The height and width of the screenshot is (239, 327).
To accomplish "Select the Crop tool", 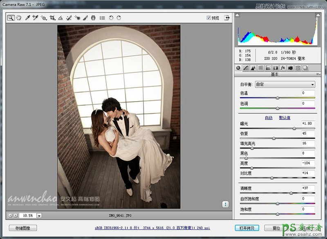I will tap(52, 18).
